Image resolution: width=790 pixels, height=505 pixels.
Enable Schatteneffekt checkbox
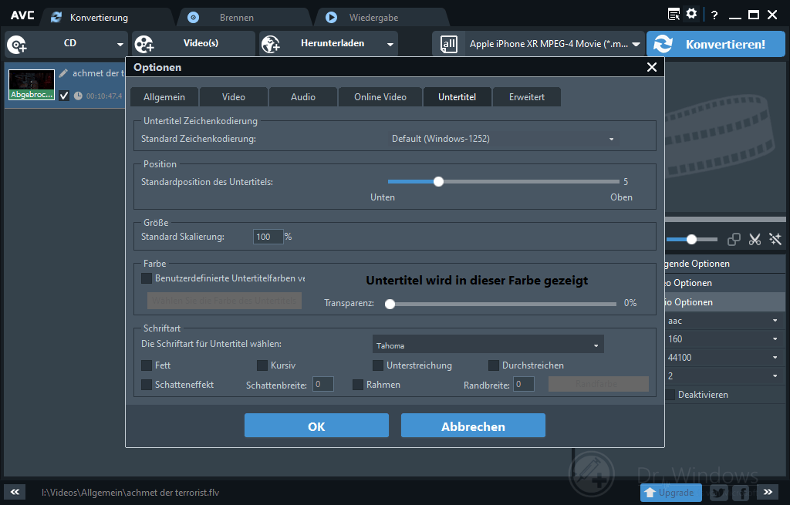click(x=147, y=385)
